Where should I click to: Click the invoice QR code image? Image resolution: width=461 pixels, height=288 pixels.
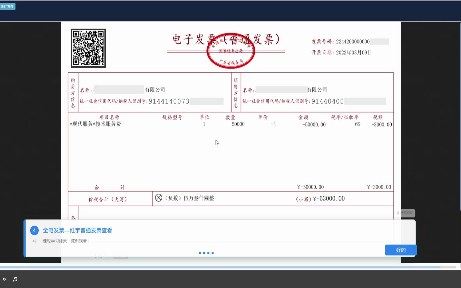click(x=89, y=48)
